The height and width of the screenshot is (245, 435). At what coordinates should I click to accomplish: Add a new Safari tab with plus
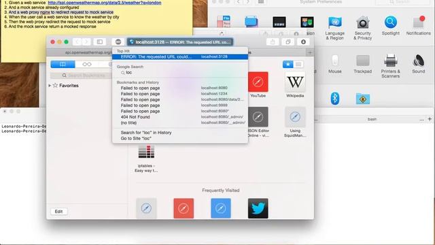tap(310, 52)
